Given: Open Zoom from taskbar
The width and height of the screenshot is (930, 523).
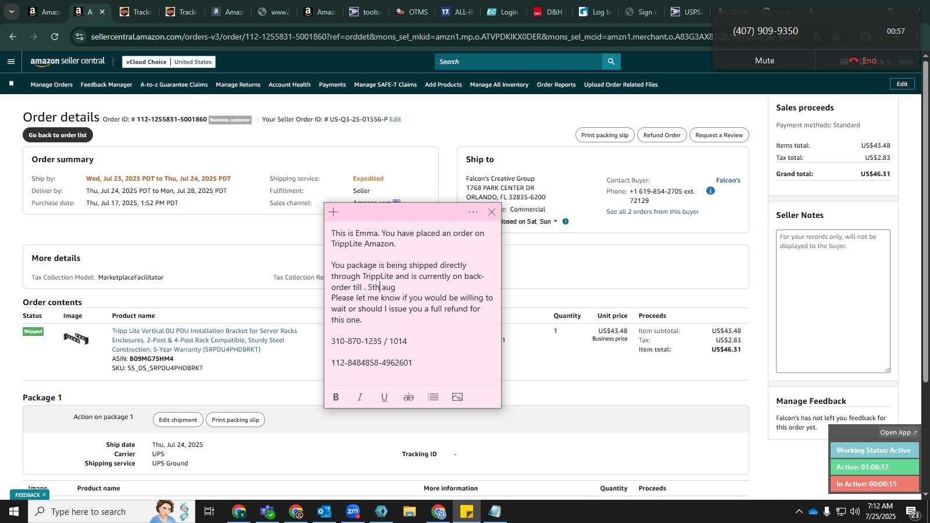Looking at the screenshot, I should pyautogui.click(x=353, y=511).
